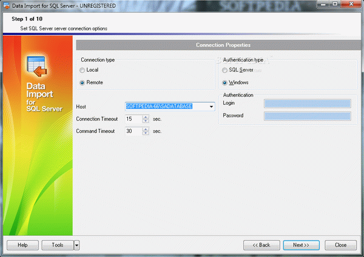The height and width of the screenshot is (257, 364).
Task: Click the Data Import table logo in sidebar
Action: click(36, 66)
